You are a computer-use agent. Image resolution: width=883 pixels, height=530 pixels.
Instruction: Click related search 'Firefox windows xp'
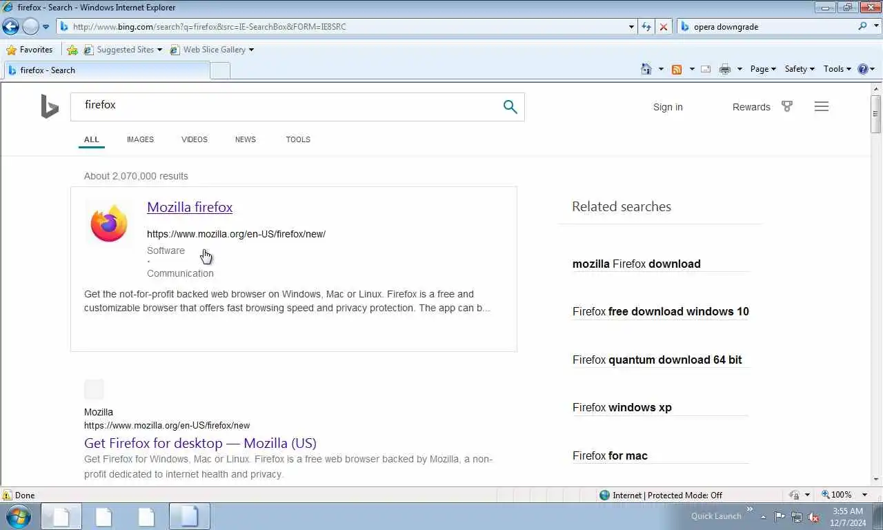point(622,407)
